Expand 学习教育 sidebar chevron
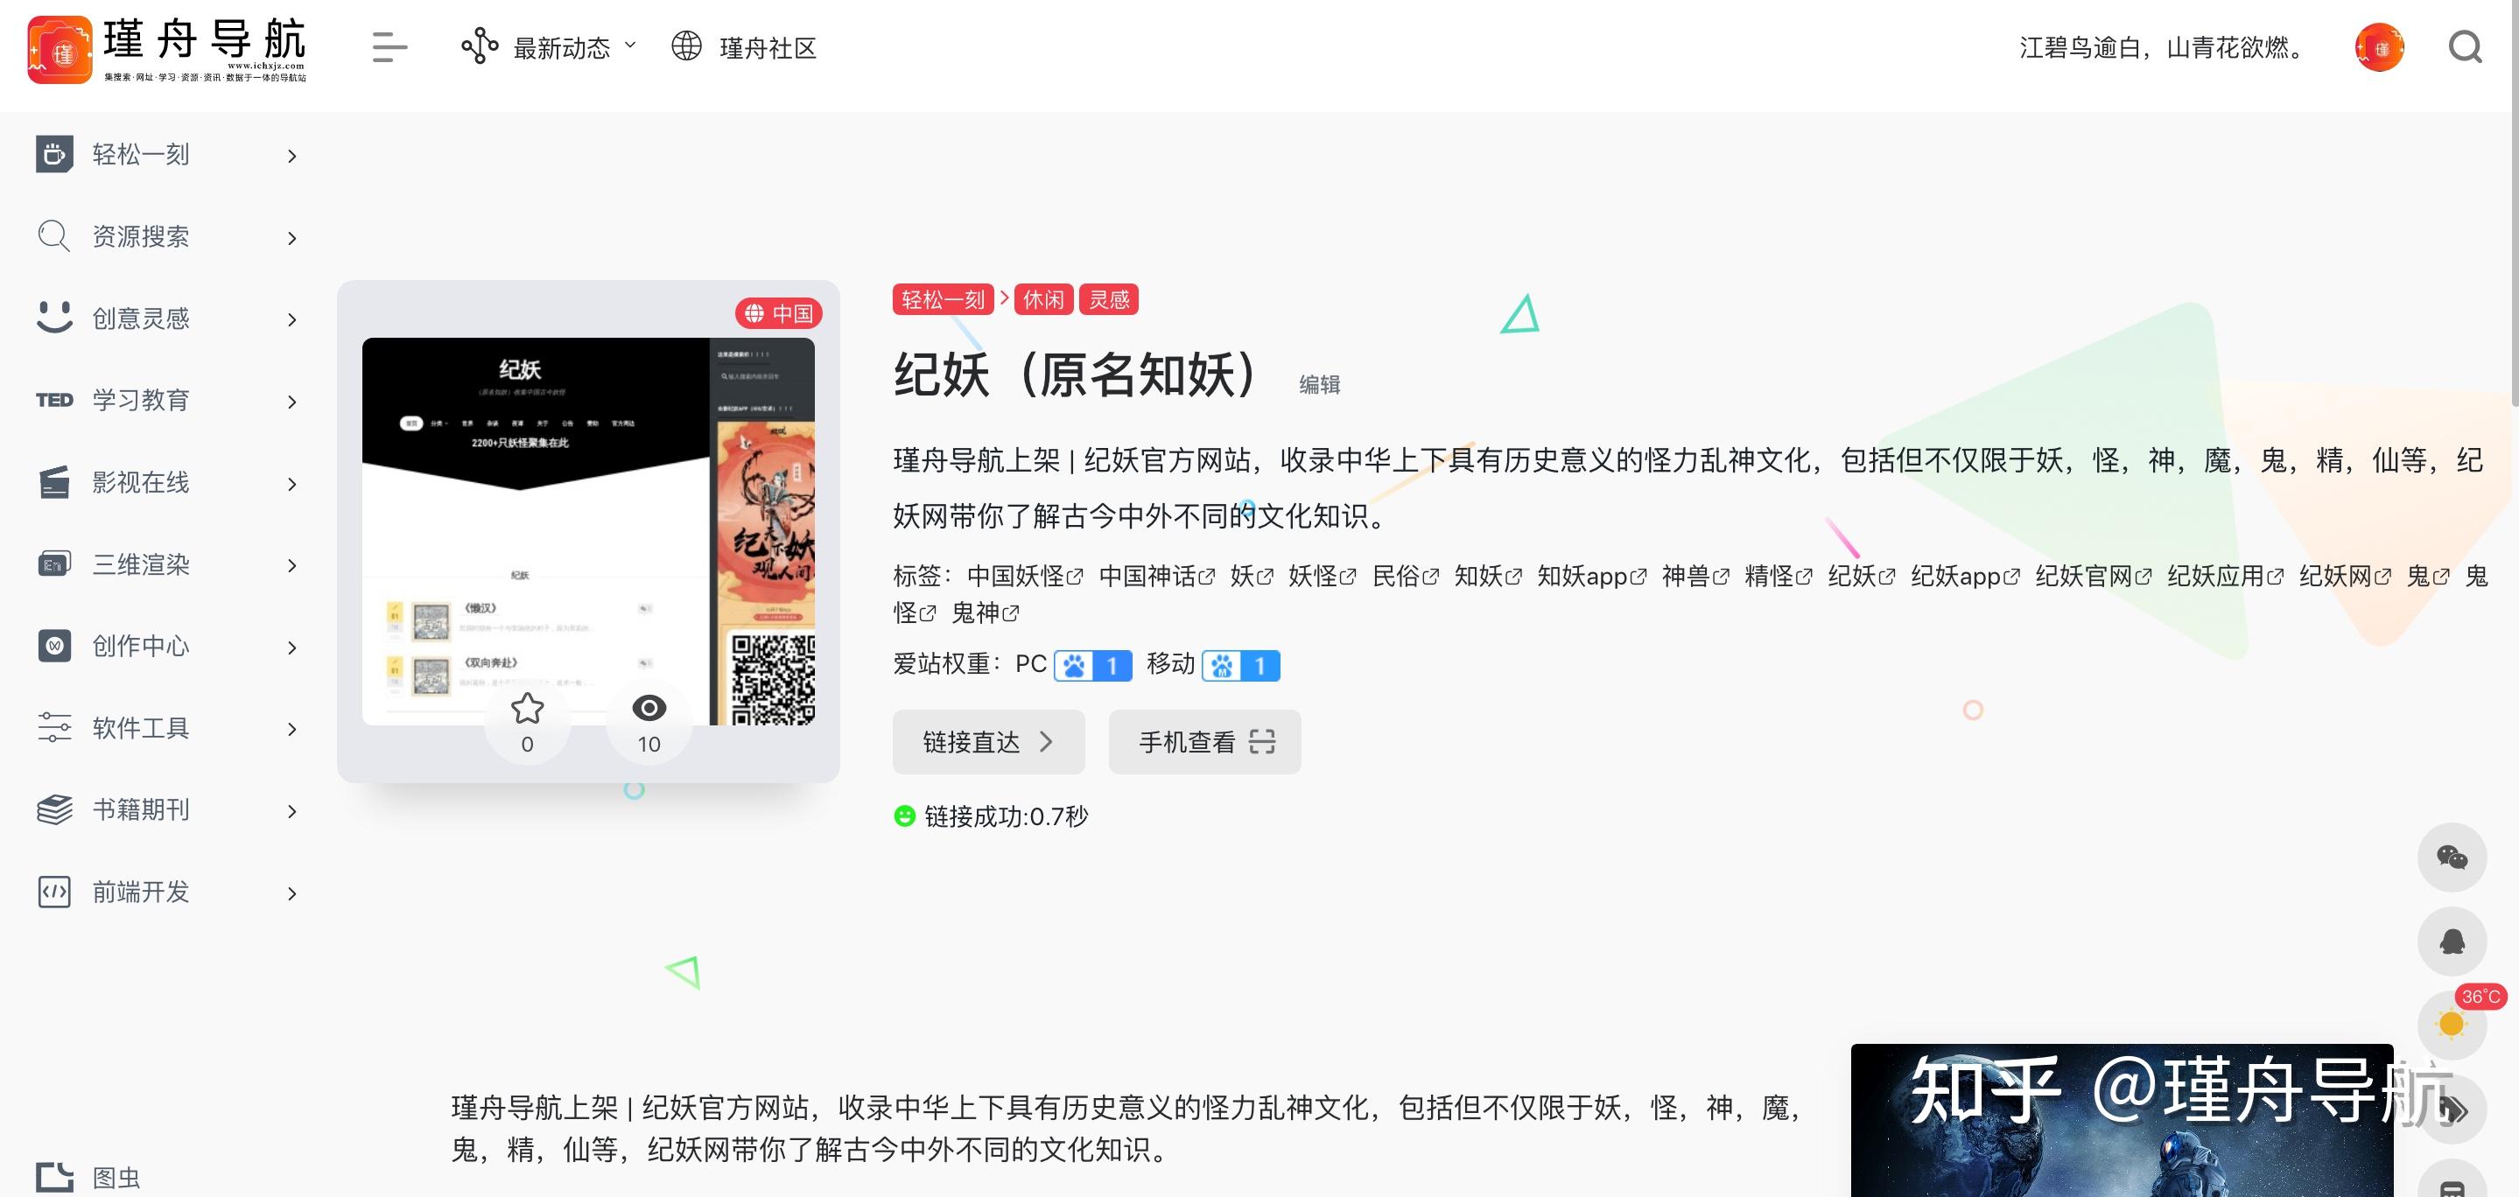2519x1197 pixels. coord(291,402)
